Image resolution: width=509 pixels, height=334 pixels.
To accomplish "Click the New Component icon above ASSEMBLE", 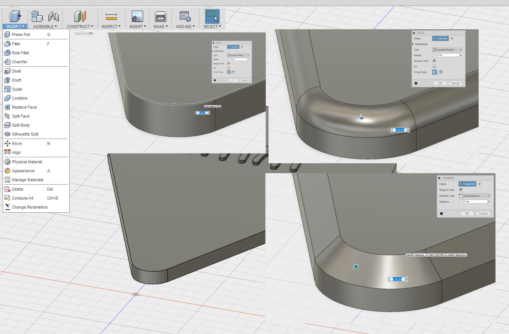I will [x=37, y=16].
